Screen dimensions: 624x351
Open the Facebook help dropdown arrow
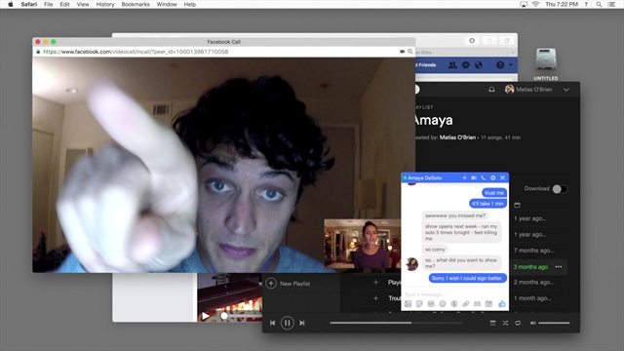pyautogui.click(x=510, y=65)
